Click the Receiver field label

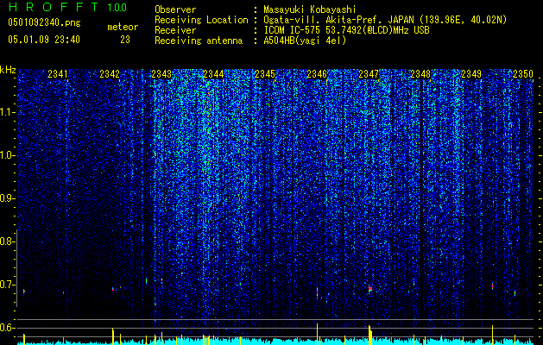pos(175,30)
